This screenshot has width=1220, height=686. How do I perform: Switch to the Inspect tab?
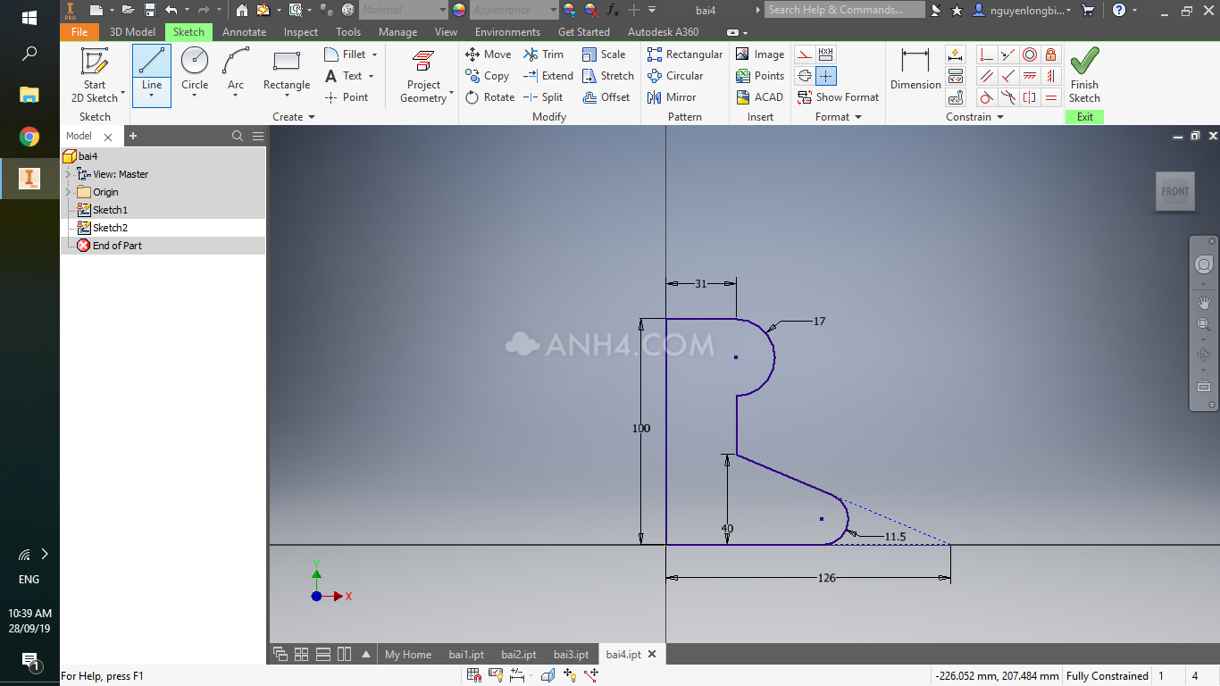pyautogui.click(x=301, y=32)
